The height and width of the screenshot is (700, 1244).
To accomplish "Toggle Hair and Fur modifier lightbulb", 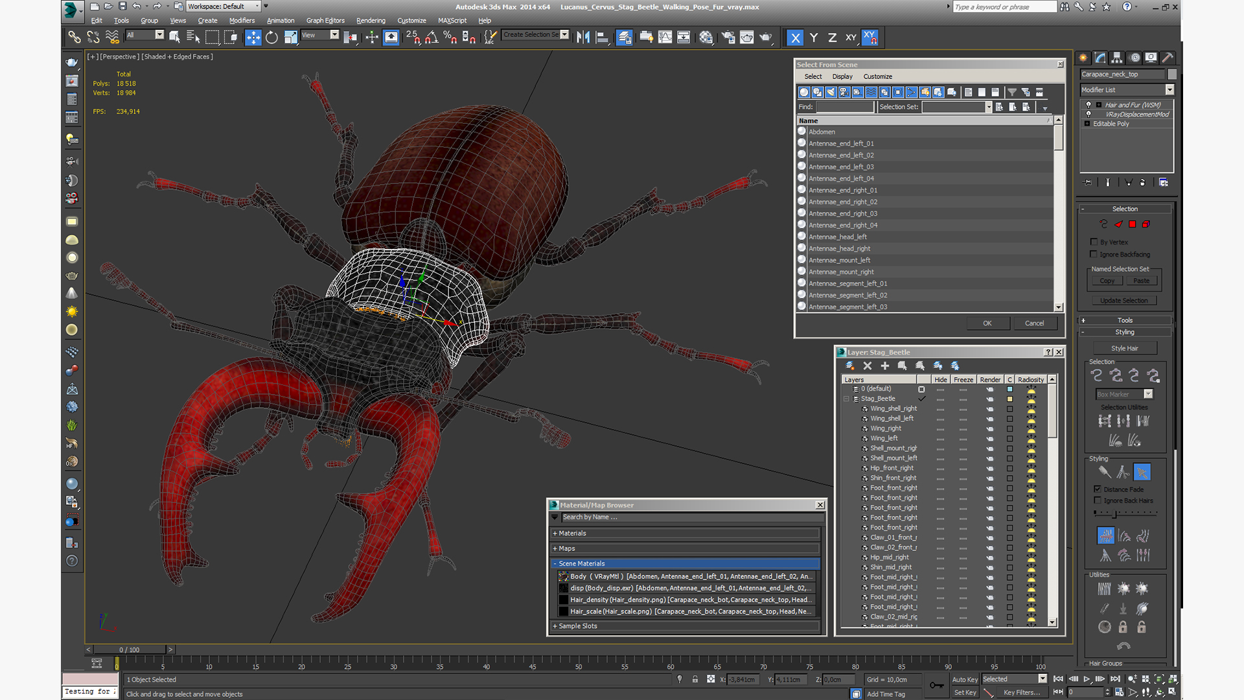I will [1088, 104].
